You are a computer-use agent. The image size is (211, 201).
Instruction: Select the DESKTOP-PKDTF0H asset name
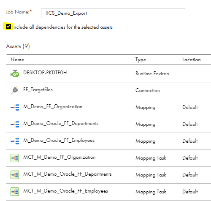pyautogui.click(x=45, y=73)
